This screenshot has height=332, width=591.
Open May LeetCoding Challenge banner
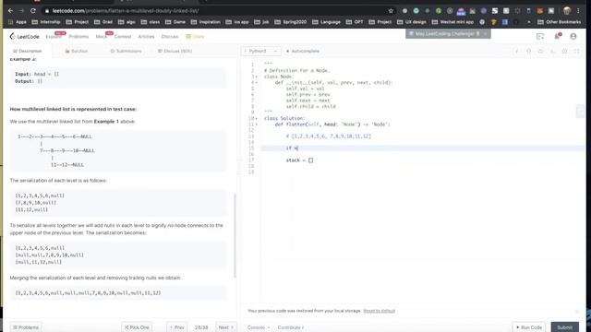point(444,34)
